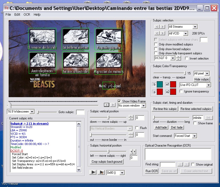The width and height of the screenshot is (220, 187).
Task: Click the red e1 emphasis color swatch
Action: click(x=173, y=84)
